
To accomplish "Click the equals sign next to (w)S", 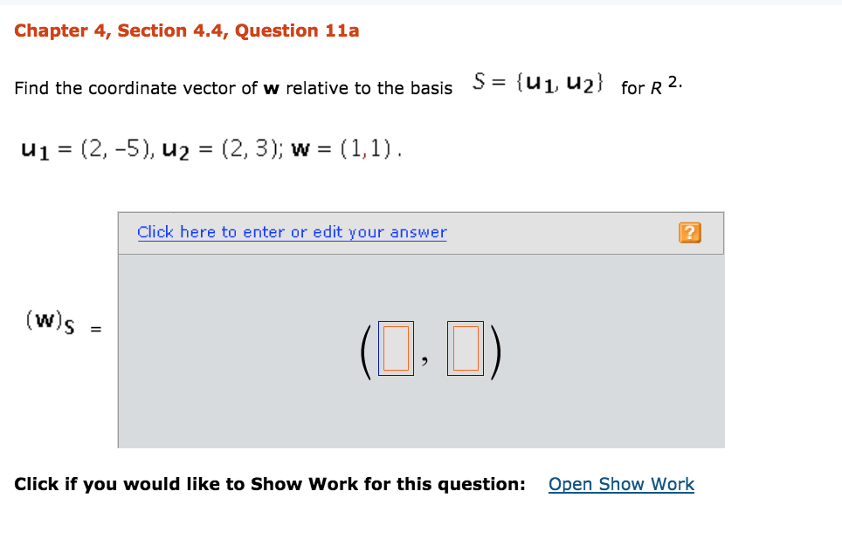I will click(x=97, y=330).
